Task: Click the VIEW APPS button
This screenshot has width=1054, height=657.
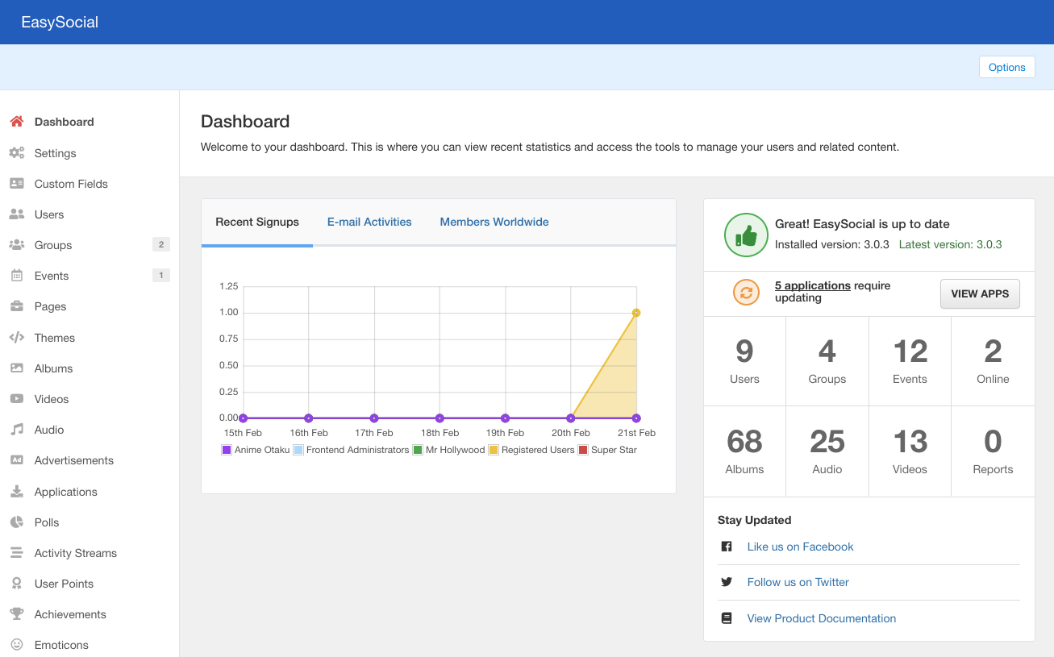Action: (x=980, y=293)
